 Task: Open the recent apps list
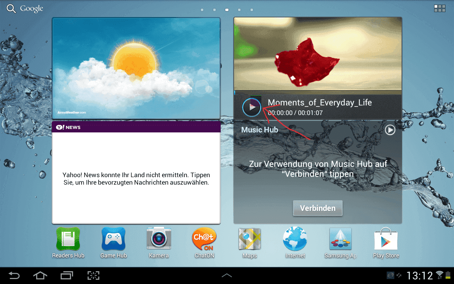click(67, 275)
